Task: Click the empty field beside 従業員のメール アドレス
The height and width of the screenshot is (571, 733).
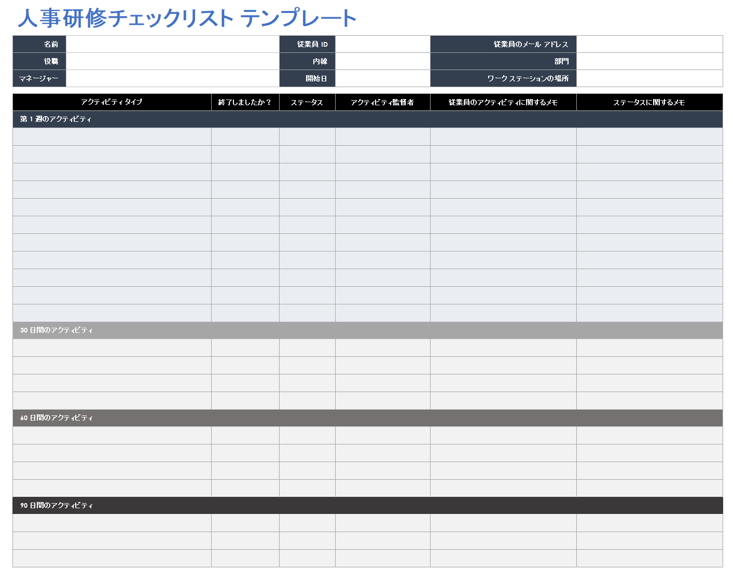Action: point(649,44)
